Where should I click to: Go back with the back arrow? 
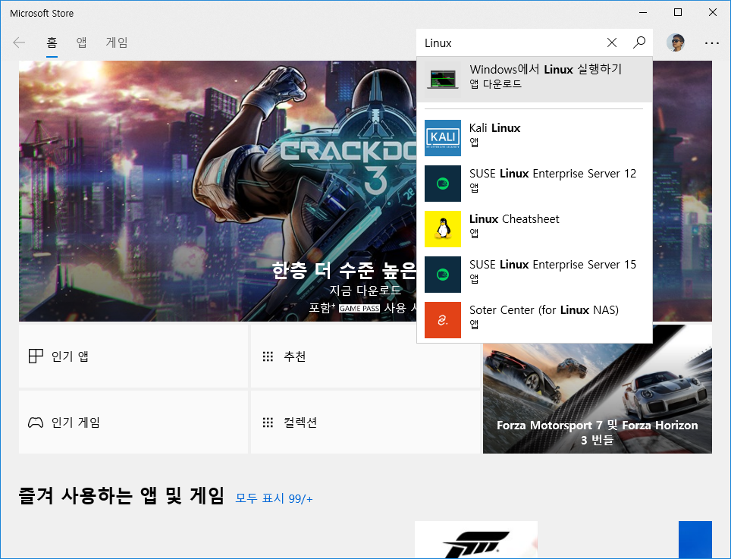pos(19,43)
